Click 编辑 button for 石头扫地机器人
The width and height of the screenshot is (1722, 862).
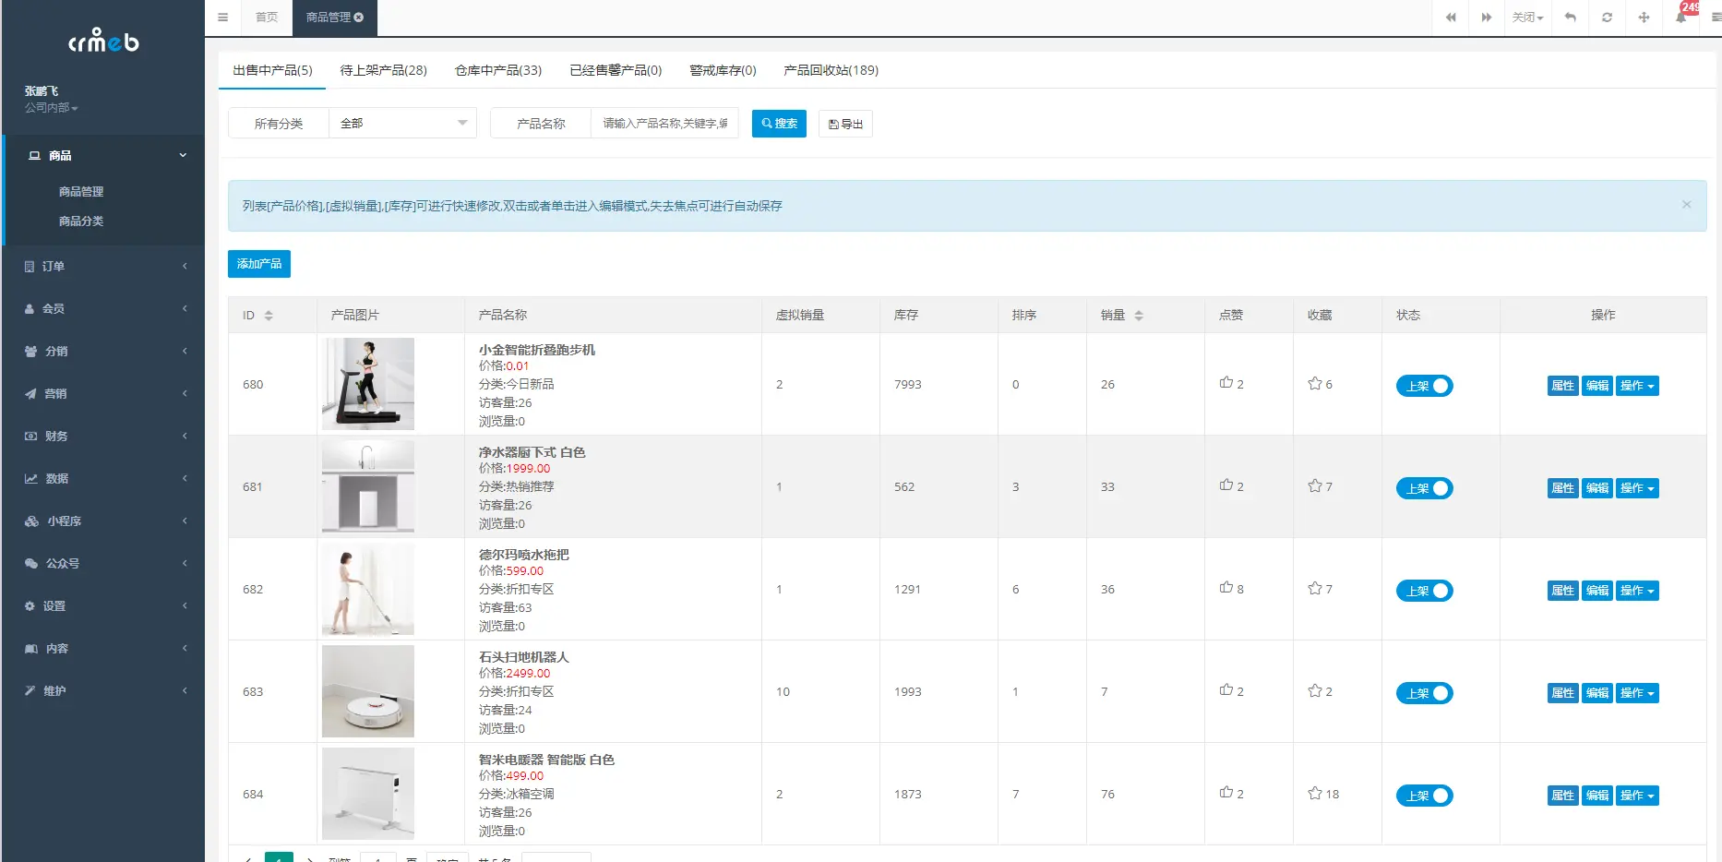(1597, 693)
